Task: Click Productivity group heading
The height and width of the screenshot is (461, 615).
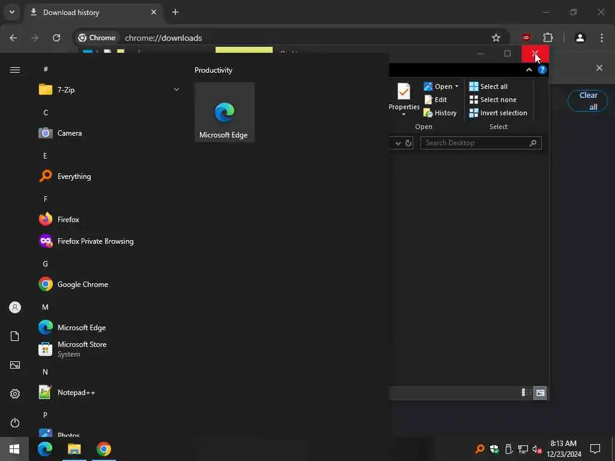Action: click(x=213, y=70)
